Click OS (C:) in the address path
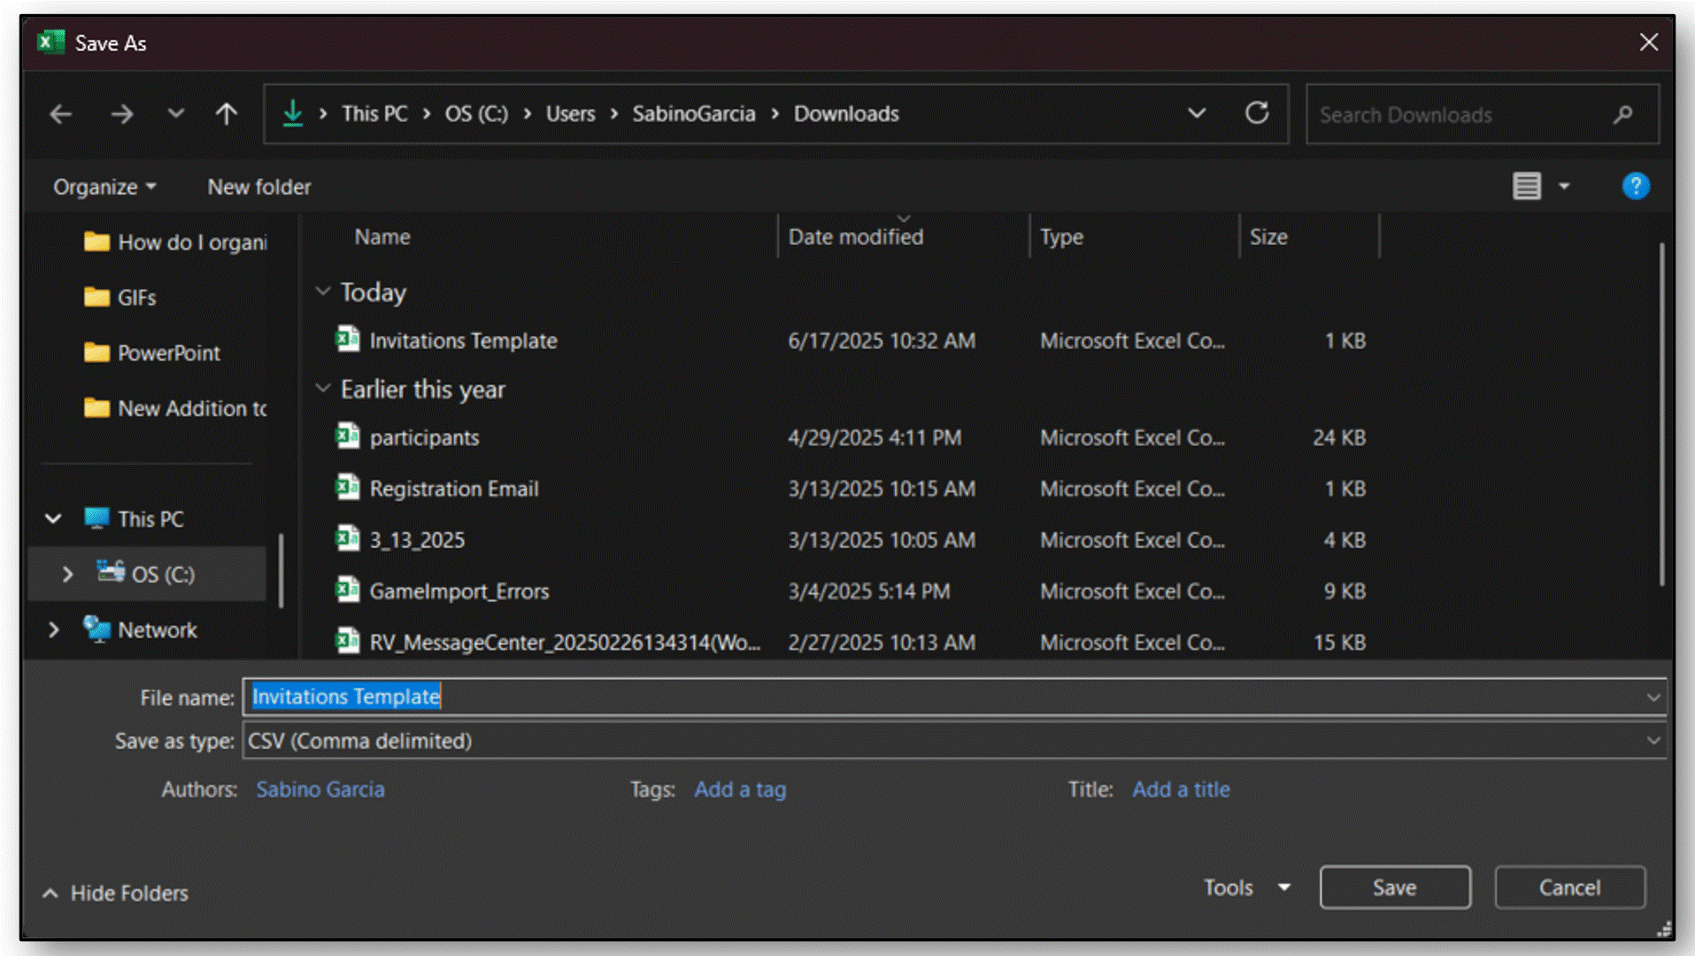Image resolution: width=1695 pixels, height=956 pixels. click(476, 114)
